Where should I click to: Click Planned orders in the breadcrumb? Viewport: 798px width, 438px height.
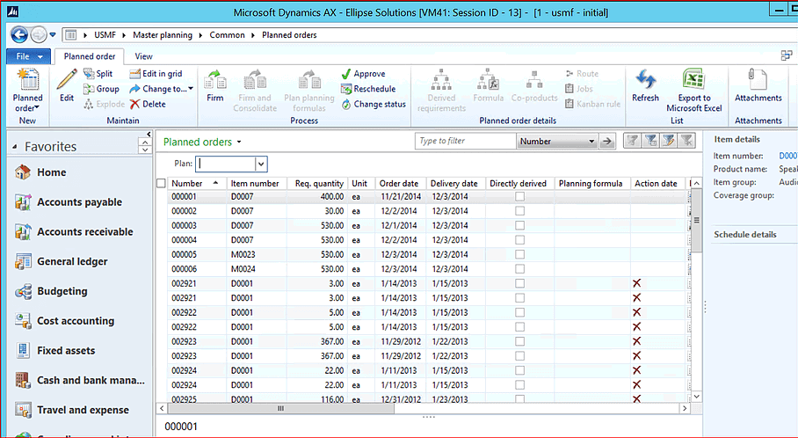(289, 34)
